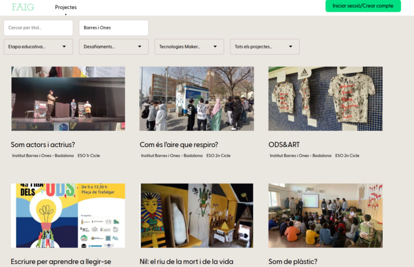Open the Som actors i actrius? project

tap(43, 145)
